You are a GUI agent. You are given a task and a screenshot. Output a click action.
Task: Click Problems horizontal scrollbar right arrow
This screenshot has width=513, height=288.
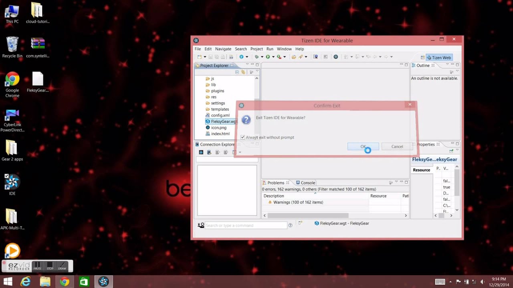pyautogui.click(x=406, y=216)
